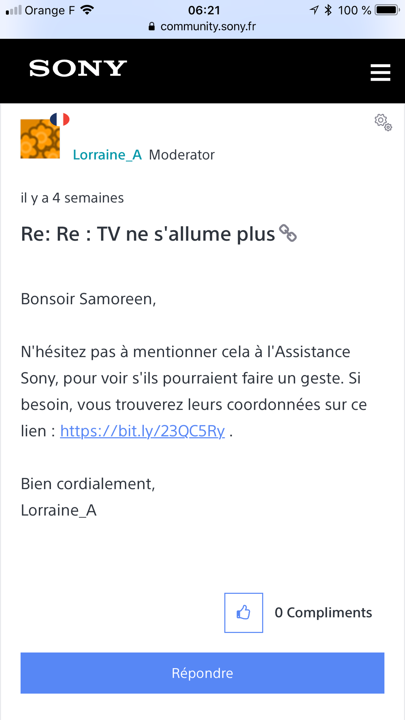The width and height of the screenshot is (405, 720).
Task: View the 0 Compliments count
Action: (323, 613)
